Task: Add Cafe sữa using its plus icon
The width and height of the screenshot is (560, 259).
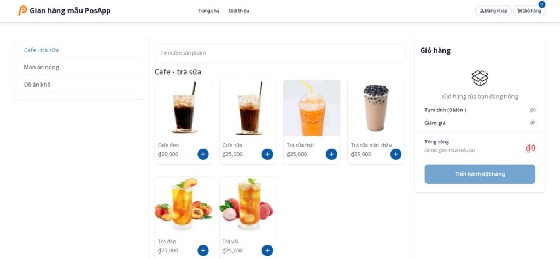Action: point(267,154)
